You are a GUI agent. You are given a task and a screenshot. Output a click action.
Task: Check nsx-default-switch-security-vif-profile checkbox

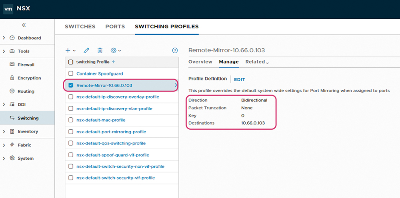71,178
